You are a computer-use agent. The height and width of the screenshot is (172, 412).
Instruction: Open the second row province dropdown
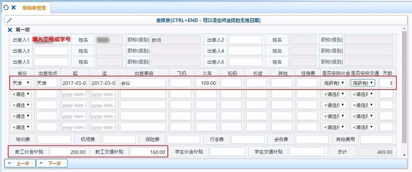[21, 94]
